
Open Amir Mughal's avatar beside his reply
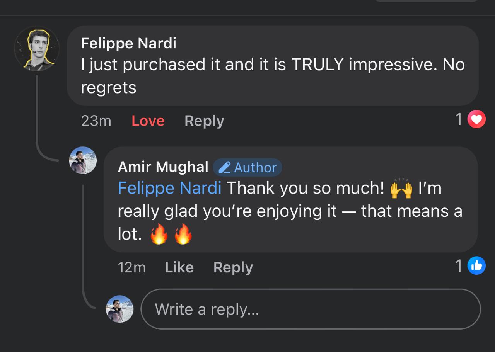[83, 160]
